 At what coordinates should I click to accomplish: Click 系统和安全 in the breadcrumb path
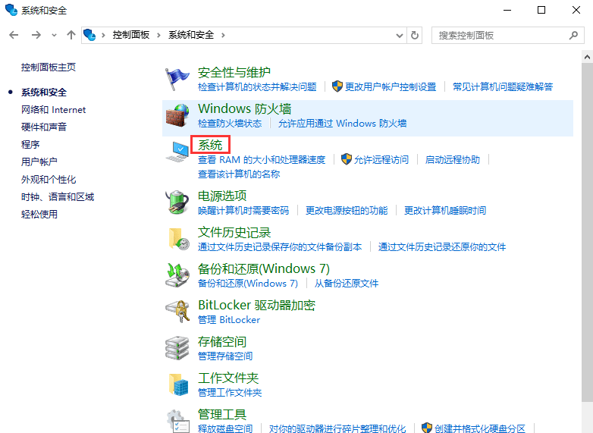[191, 35]
